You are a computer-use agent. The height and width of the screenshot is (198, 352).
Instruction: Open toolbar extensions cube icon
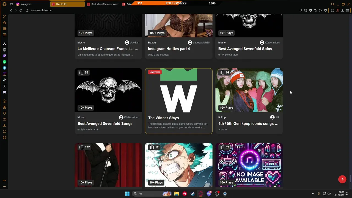point(332,10)
